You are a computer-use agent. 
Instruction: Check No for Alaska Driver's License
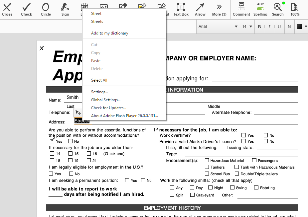coord(266,141)
